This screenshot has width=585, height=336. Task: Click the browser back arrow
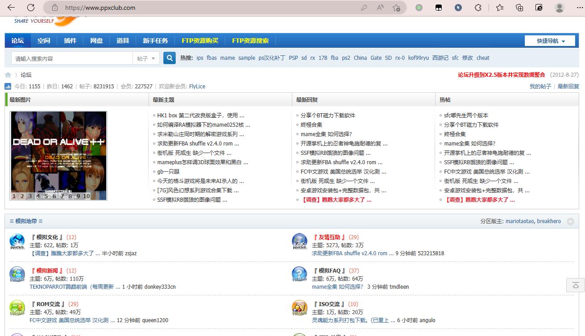(11, 8)
